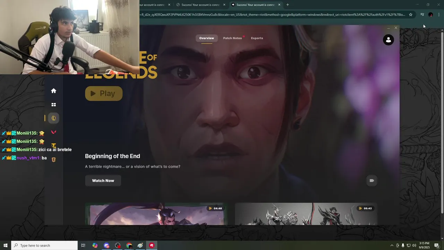Open the volume control tray icon
Screen dimensions: 444x250
pyautogui.click(x=414, y=245)
